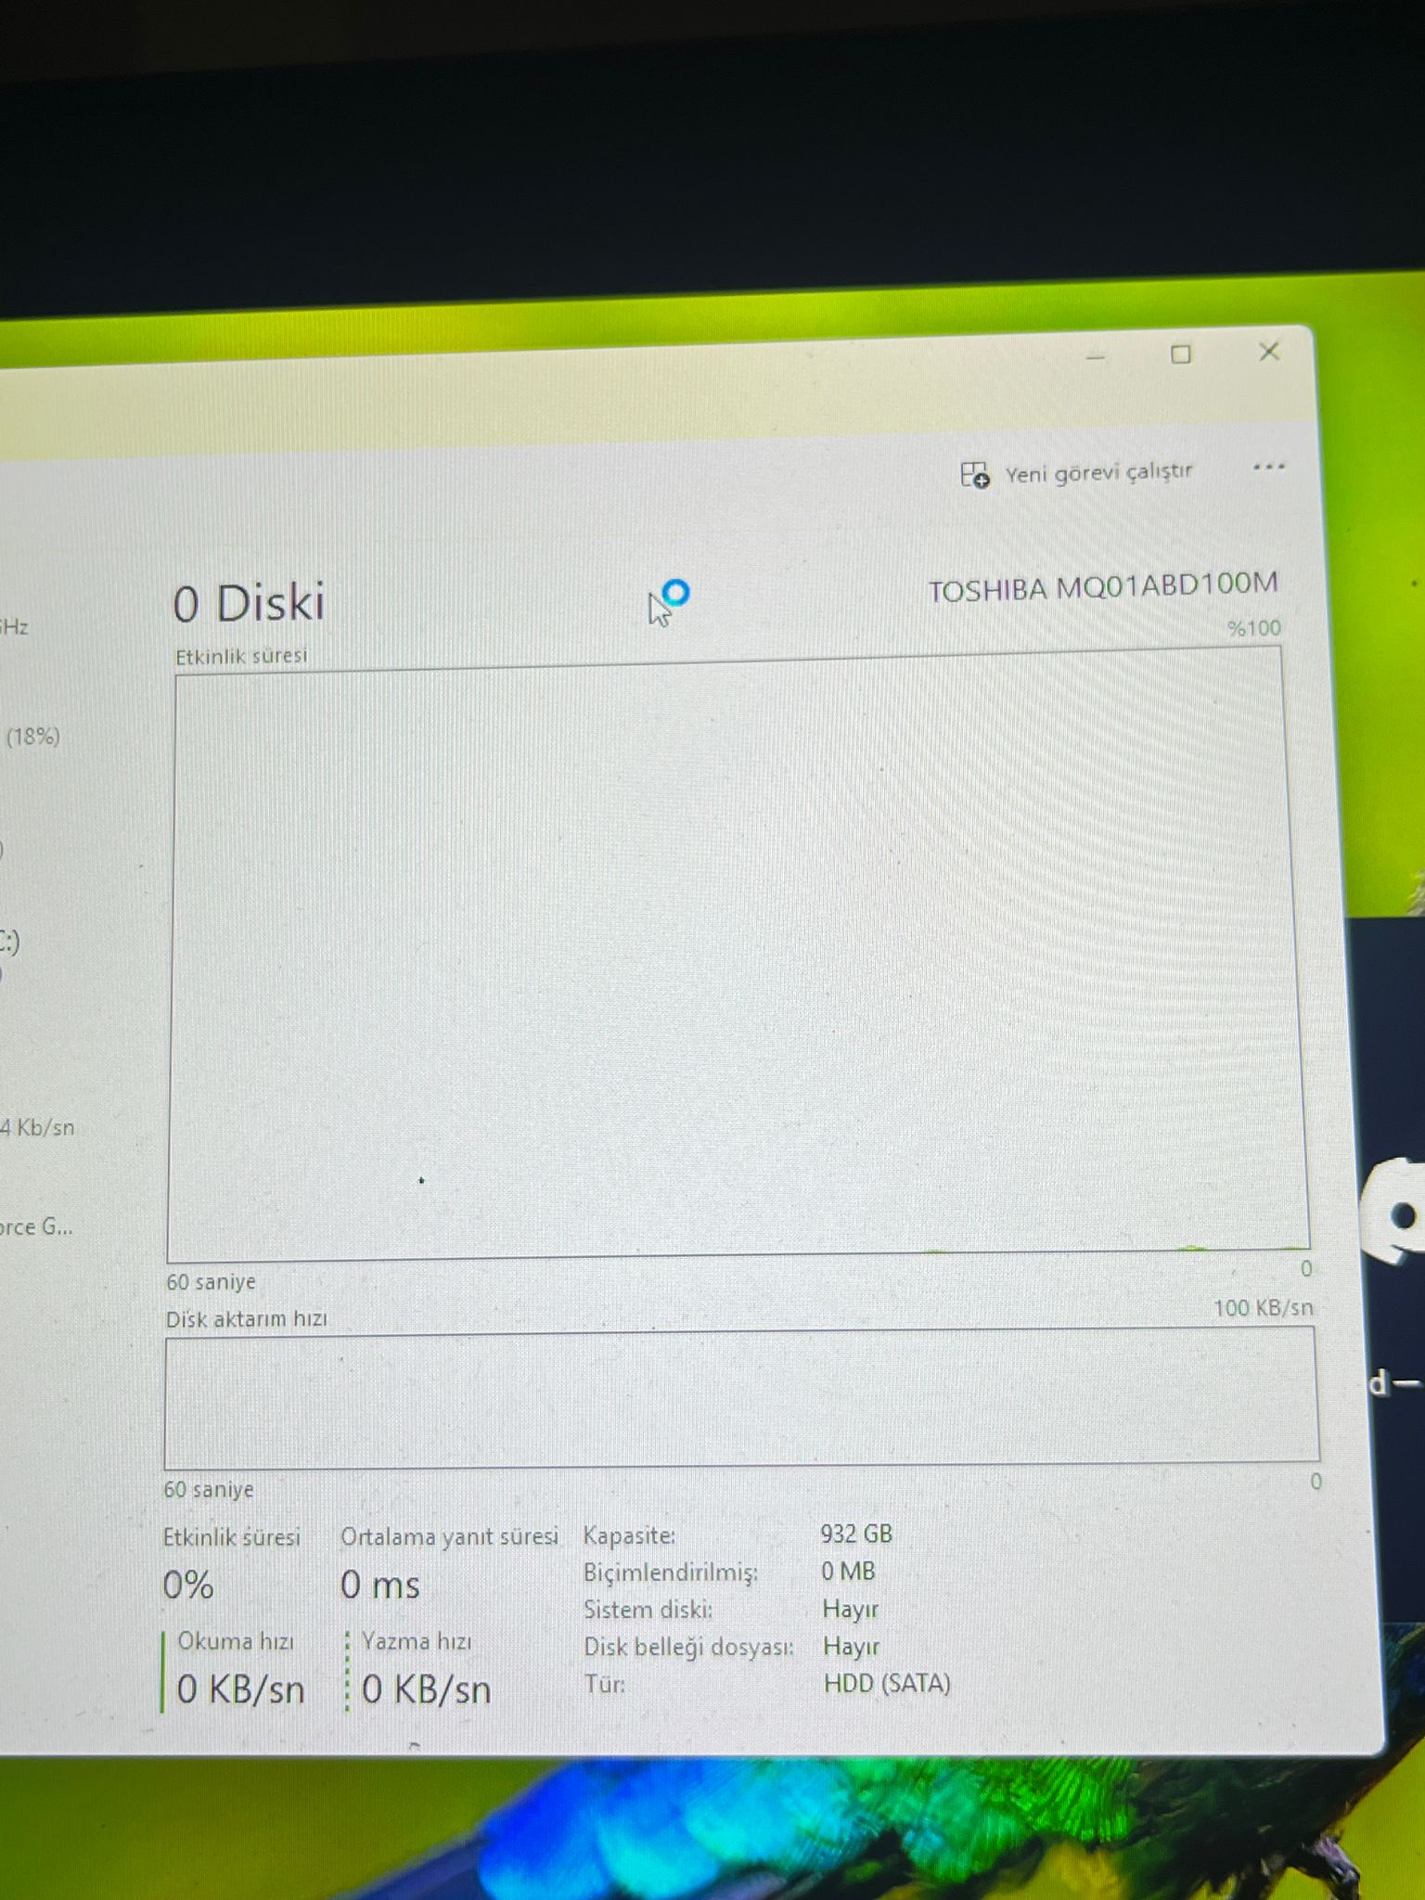Click the 0% activity time value
The image size is (1425, 1900).
tap(188, 1585)
